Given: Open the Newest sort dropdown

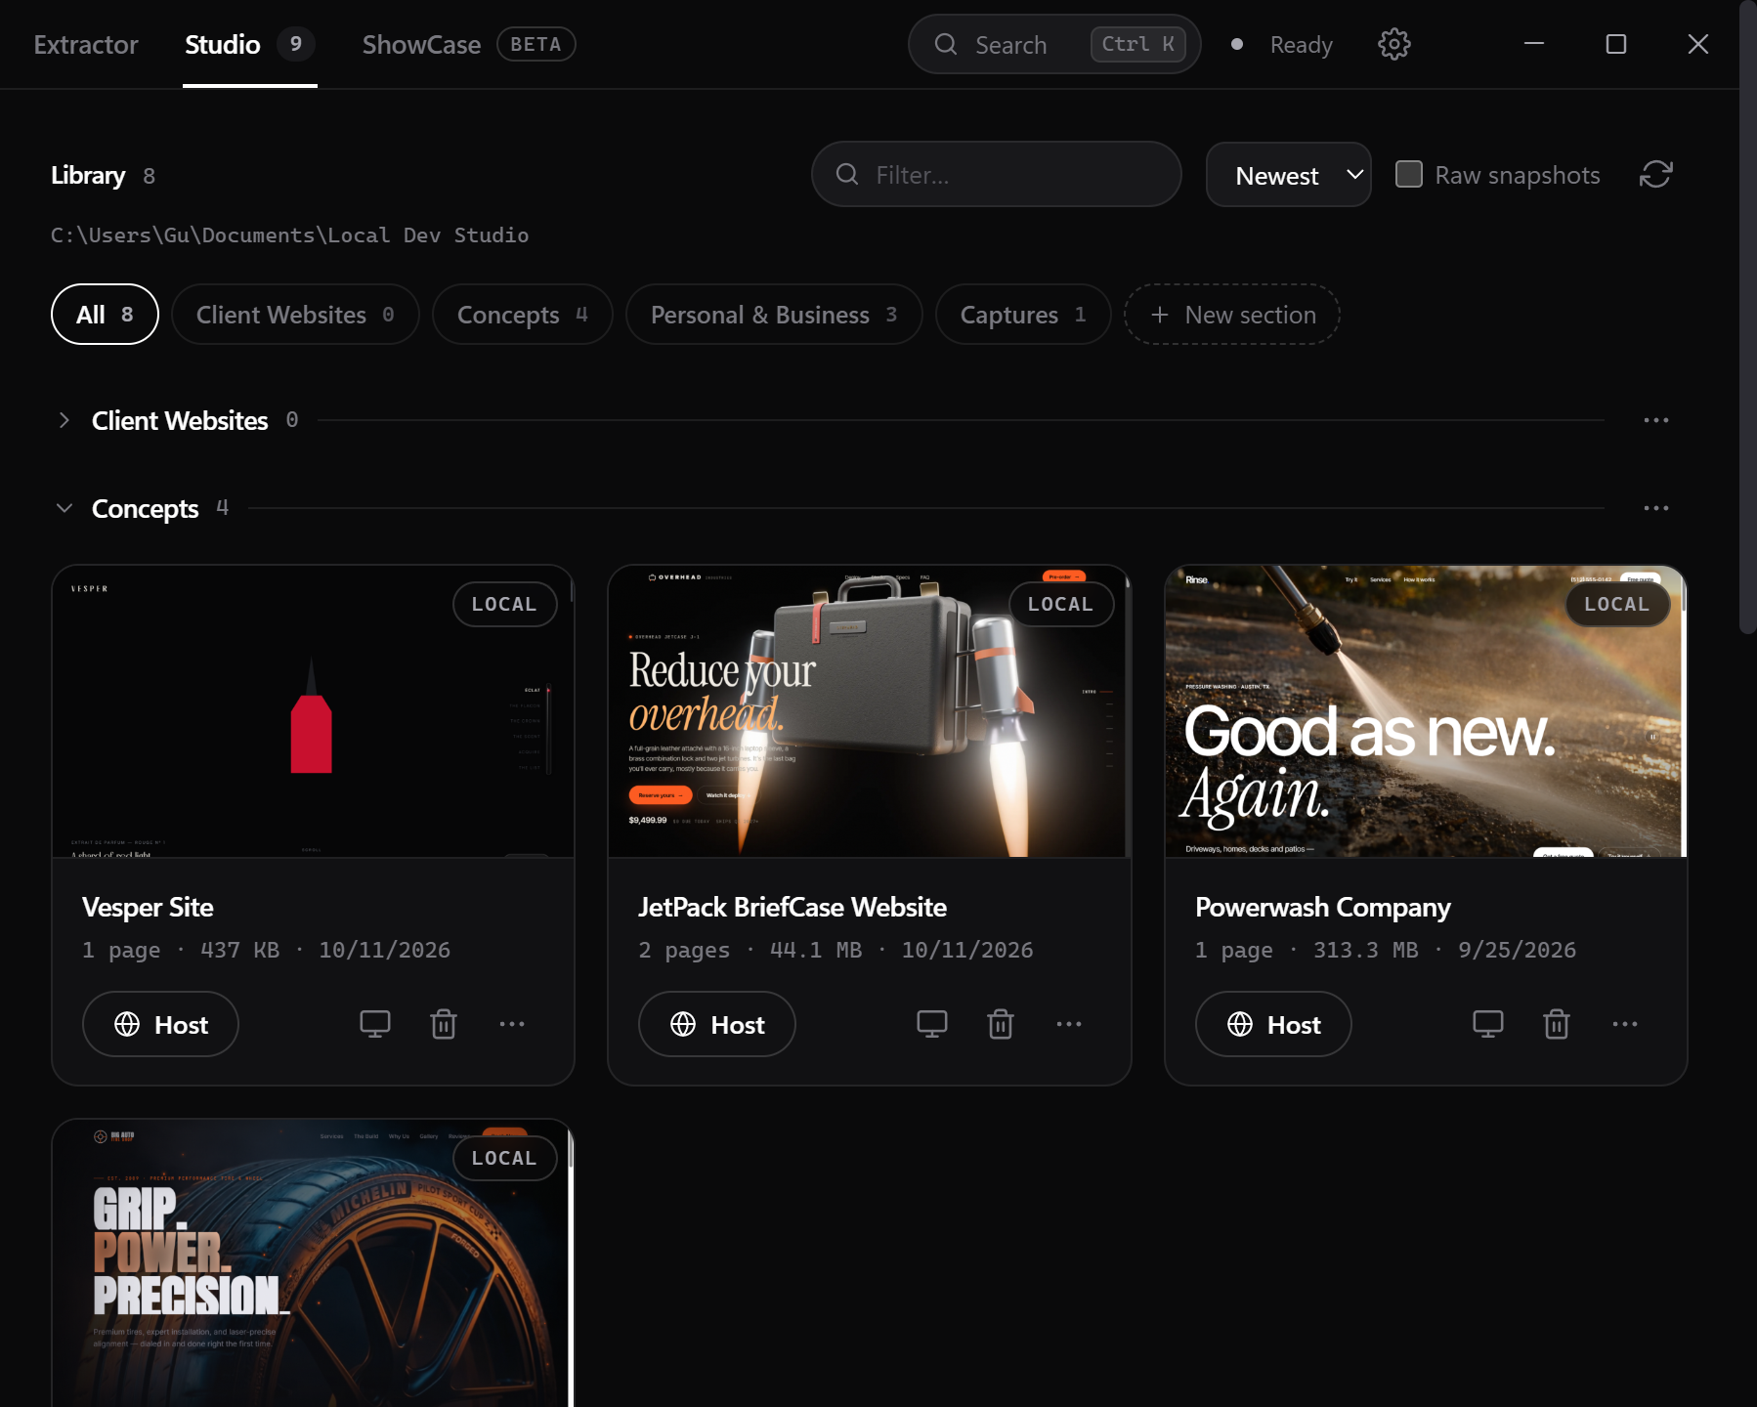Looking at the screenshot, I should point(1288,175).
